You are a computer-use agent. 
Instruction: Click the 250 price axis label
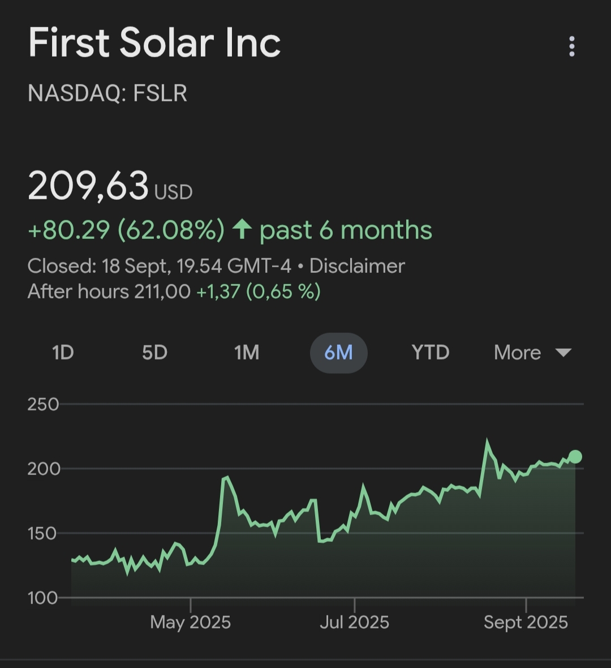pos(43,404)
